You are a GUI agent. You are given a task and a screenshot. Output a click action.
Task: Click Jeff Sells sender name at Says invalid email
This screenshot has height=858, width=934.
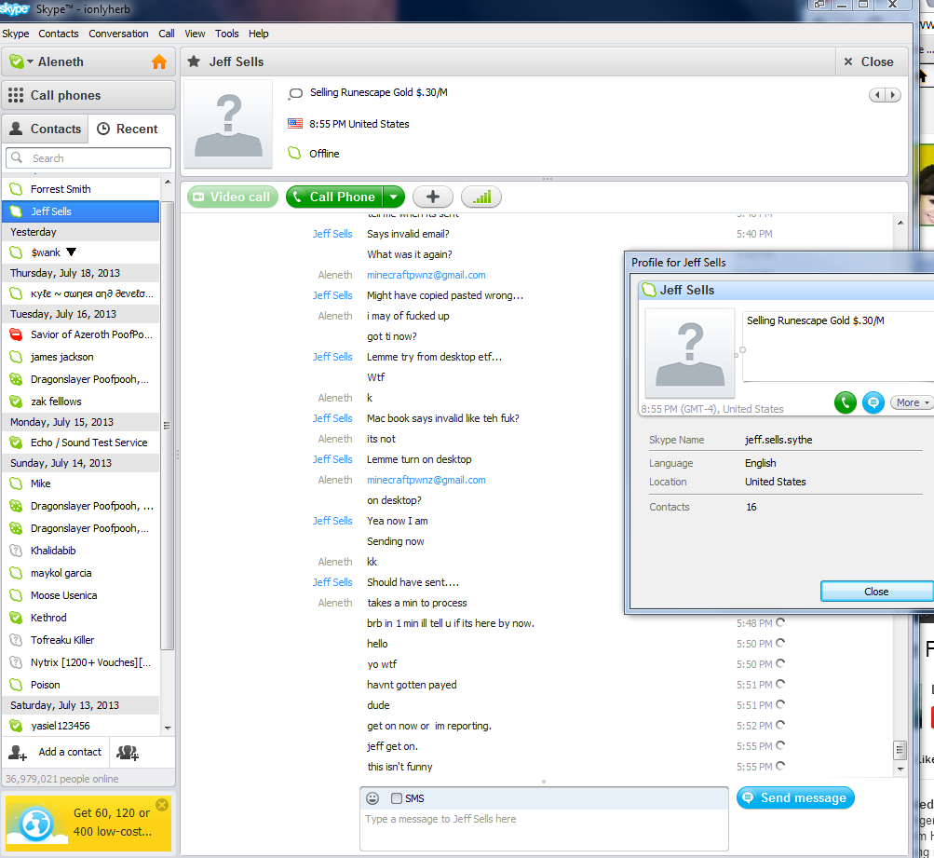332,234
